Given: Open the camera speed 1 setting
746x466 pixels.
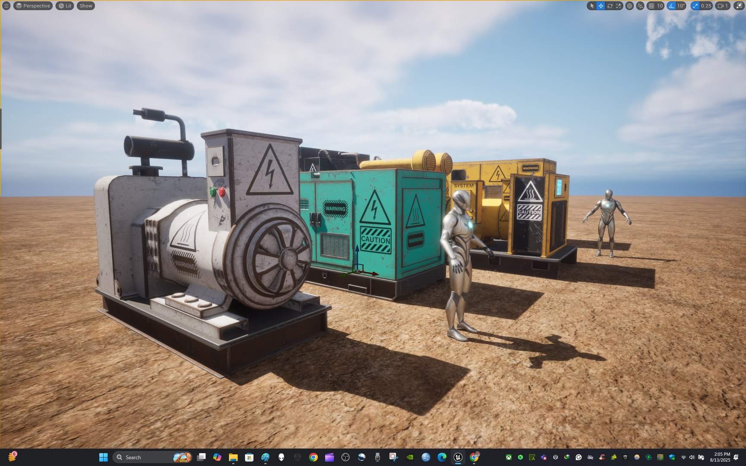Looking at the screenshot, I should [x=723, y=6].
